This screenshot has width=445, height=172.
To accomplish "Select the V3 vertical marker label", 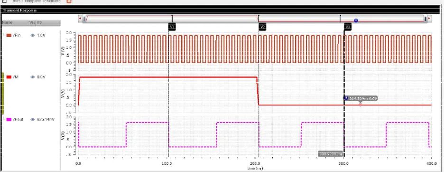I will [348, 27].
